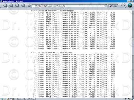The height and width of the screenshot is (100, 134).
Task: Click the round Go button beside the URL
Action: click(x=29, y=6)
